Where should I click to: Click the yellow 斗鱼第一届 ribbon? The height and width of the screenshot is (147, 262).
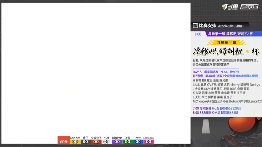point(226,42)
